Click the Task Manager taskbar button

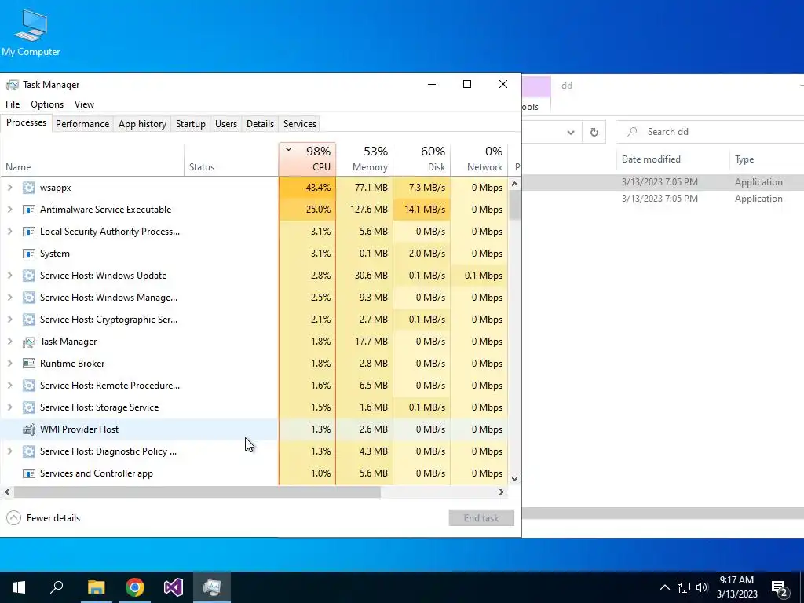(x=212, y=587)
